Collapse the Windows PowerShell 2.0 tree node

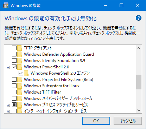[x=8, y=67]
